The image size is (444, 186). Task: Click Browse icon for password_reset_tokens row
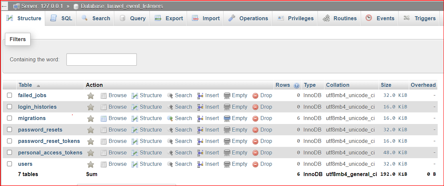pyautogui.click(x=104, y=141)
